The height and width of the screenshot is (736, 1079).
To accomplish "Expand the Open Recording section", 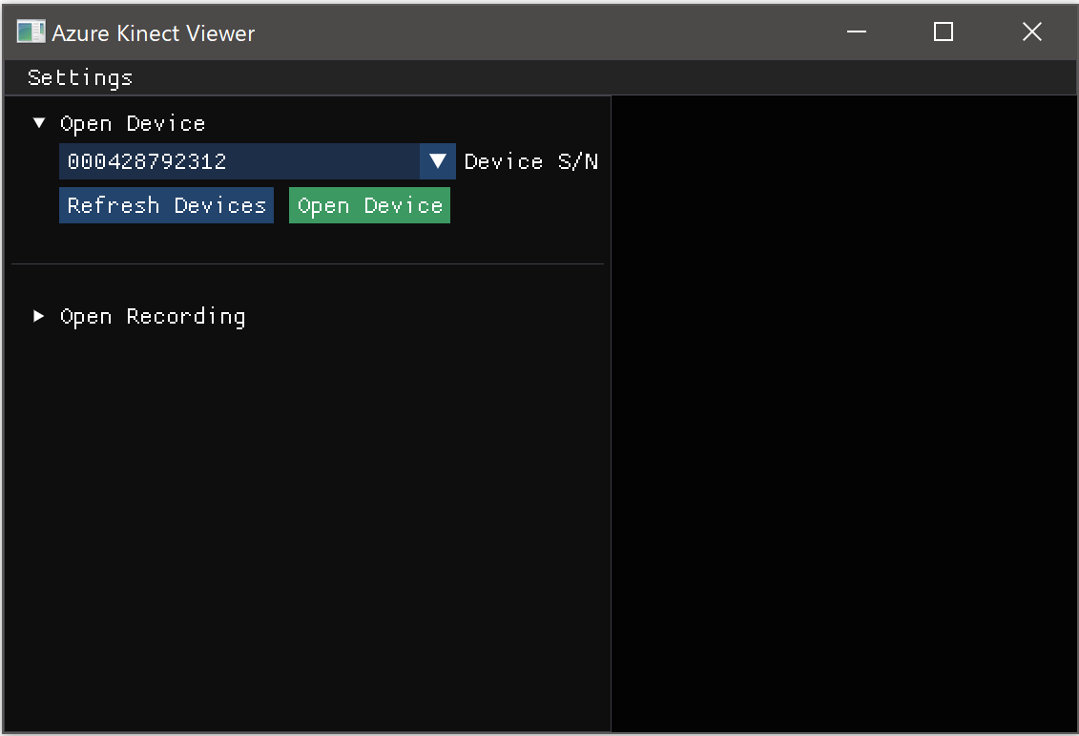I will pos(39,316).
